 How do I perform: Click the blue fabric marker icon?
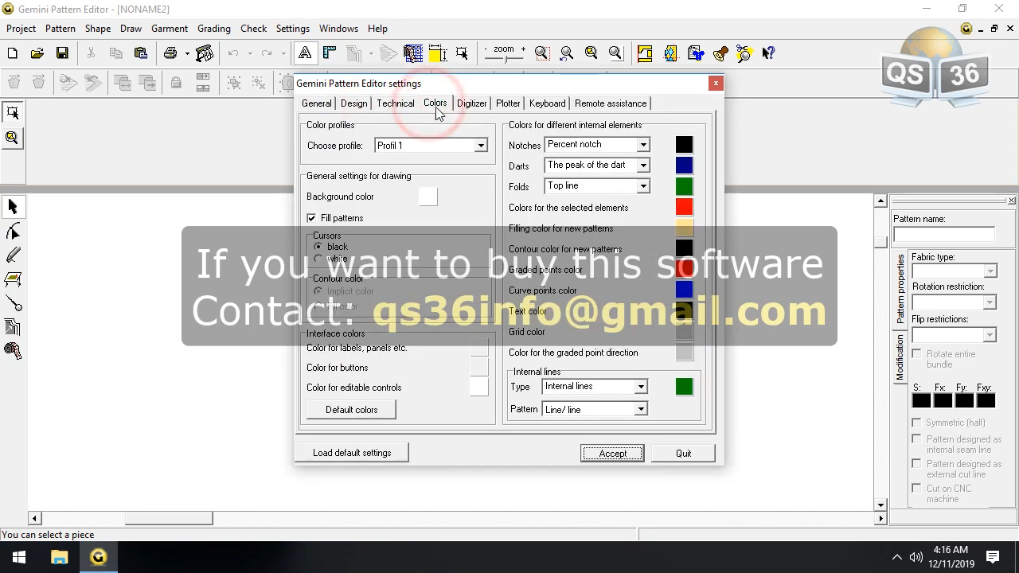coord(670,53)
